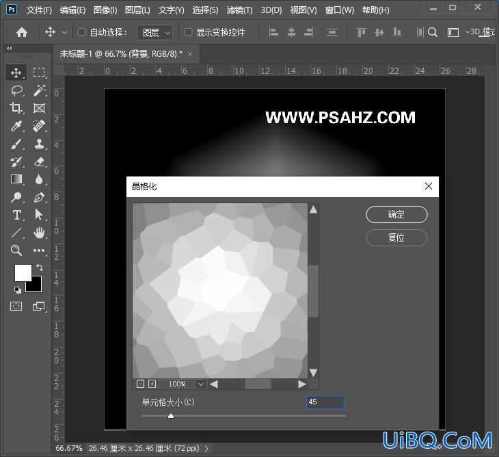The height and width of the screenshot is (457, 499).
Task: Click 确定 in the 晶格化 dialog
Action: tap(396, 214)
